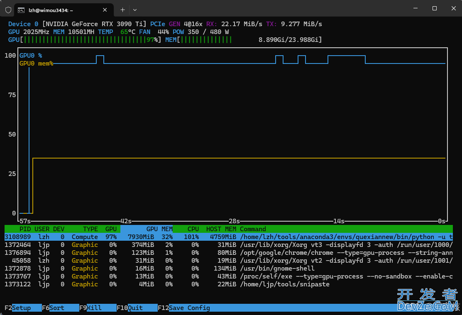Minimize the terminal window

coord(416,8)
